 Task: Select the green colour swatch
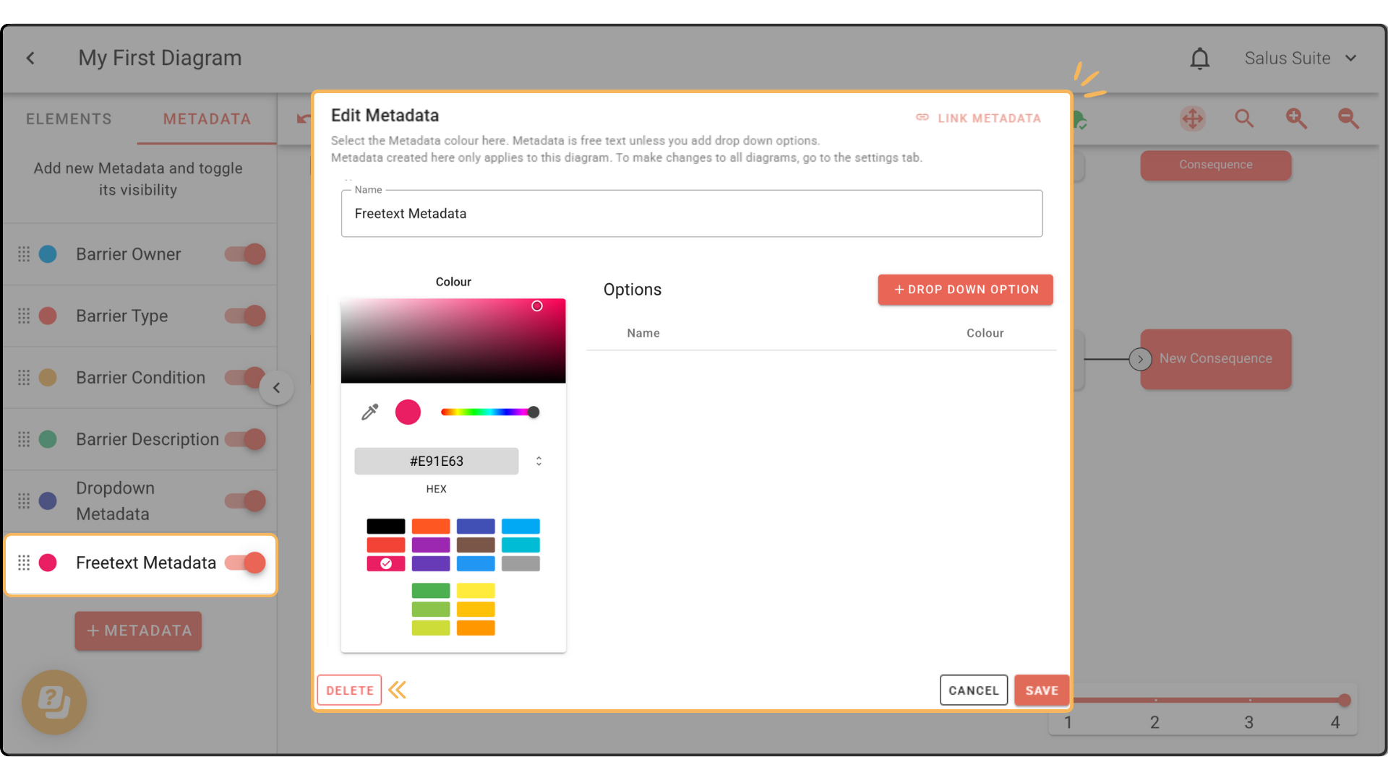431,591
